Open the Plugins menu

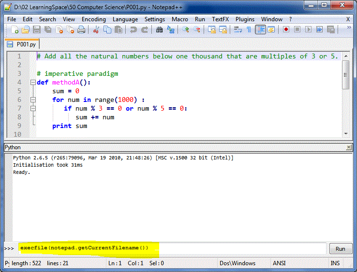(x=245, y=19)
